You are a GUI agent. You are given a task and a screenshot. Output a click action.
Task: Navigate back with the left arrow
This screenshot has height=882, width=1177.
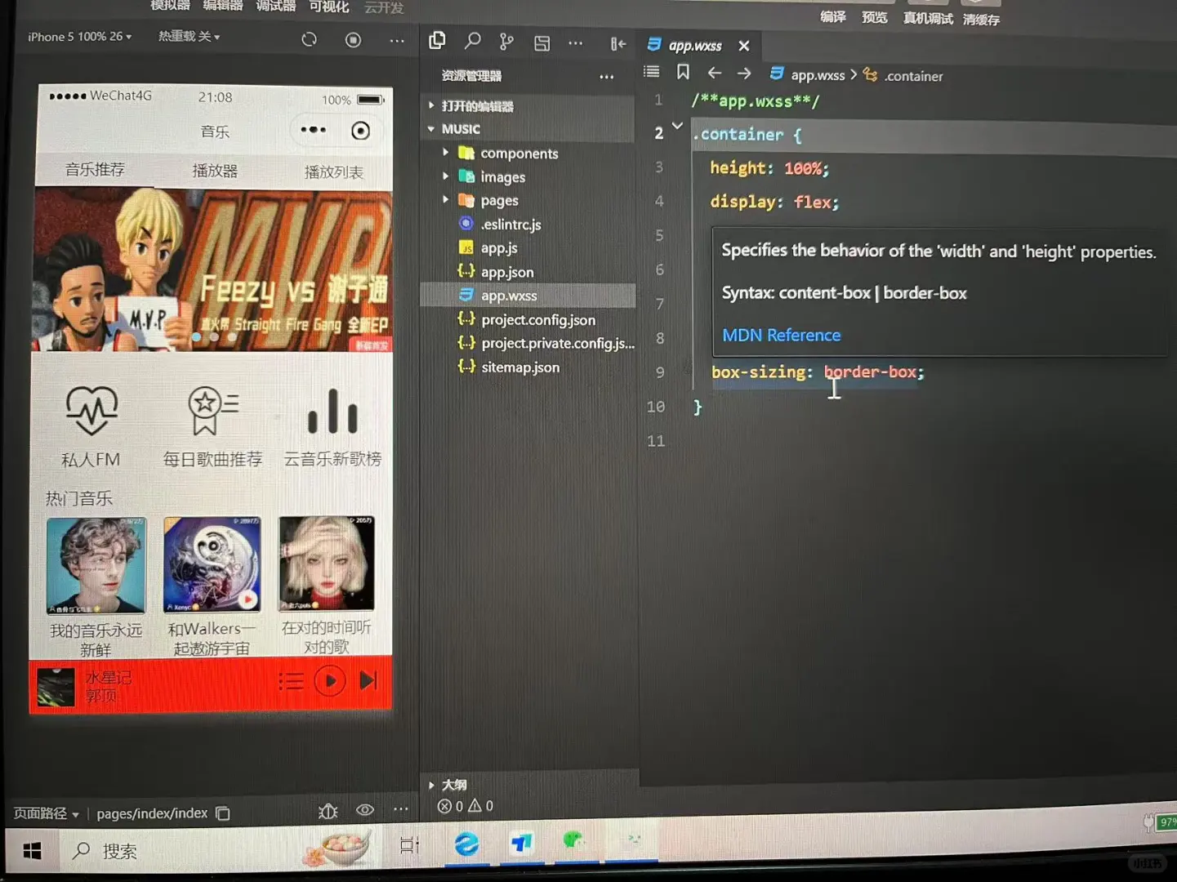pos(715,73)
